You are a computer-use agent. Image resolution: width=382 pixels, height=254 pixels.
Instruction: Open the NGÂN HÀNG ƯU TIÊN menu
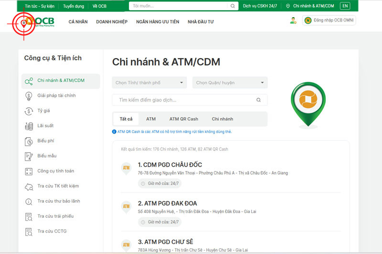click(158, 22)
